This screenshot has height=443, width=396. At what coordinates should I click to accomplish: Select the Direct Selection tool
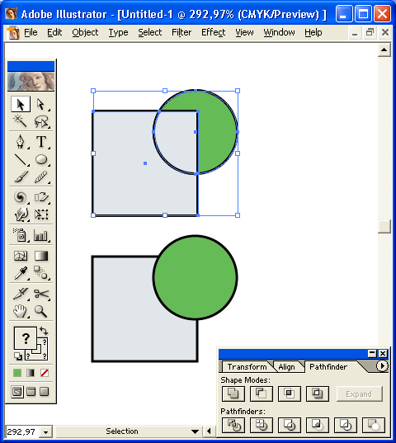point(41,104)
